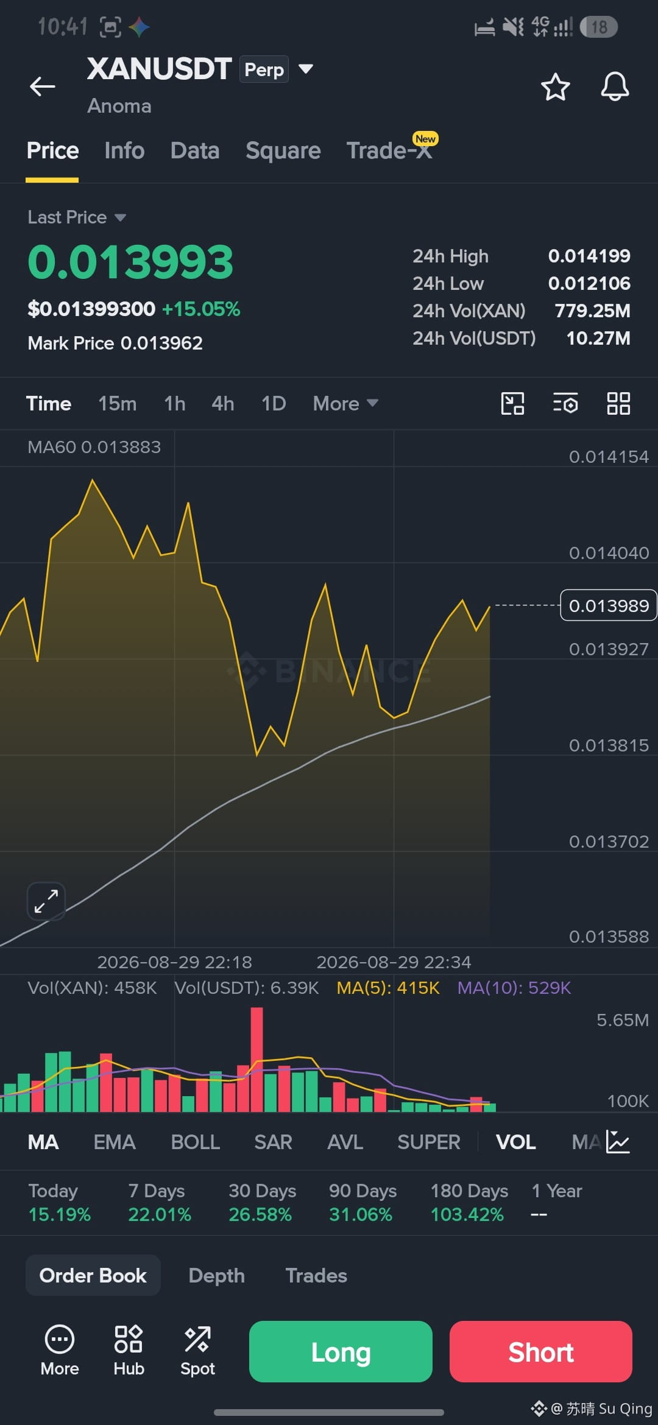Viewport: 658px width, 1425px height.
Task: Open price alerts bell icon
Action: point(615,86)
